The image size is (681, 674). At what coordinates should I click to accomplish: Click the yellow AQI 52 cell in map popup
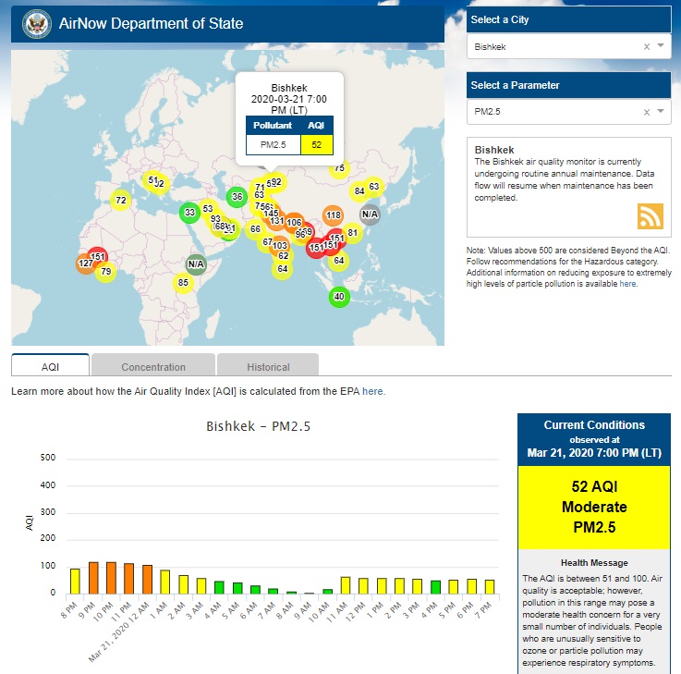click(317, 144)
